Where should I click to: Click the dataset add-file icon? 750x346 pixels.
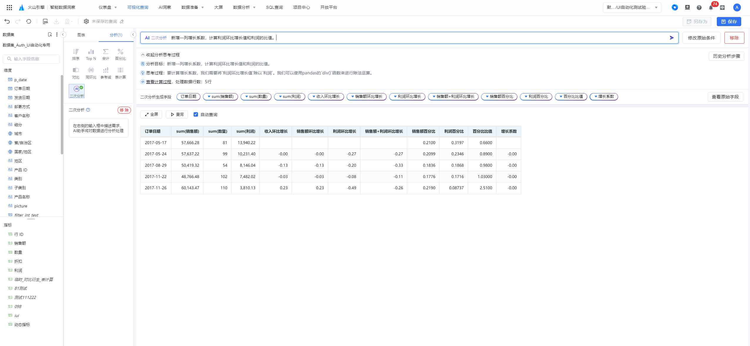click(50, 35)
